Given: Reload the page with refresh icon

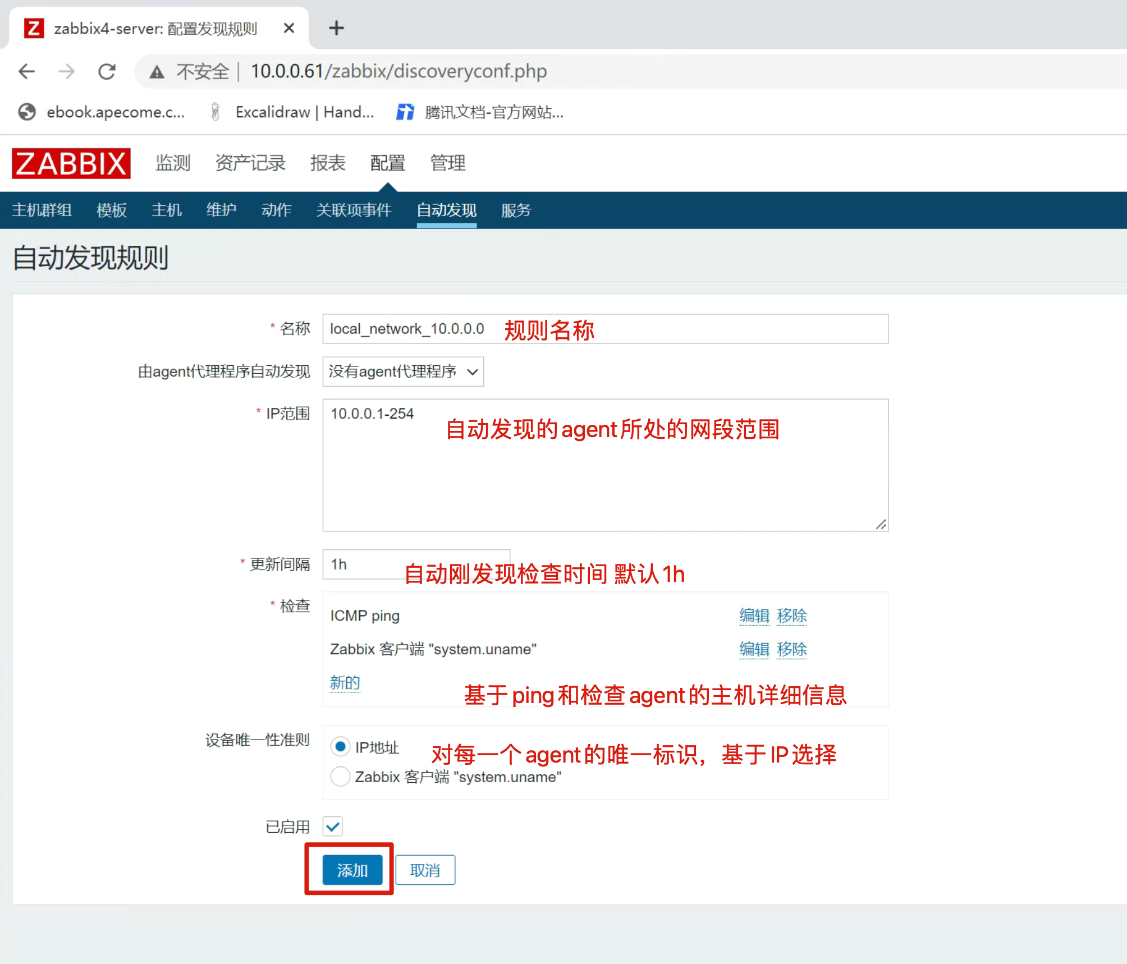Looking at the screenshot, I should [107, 71].
